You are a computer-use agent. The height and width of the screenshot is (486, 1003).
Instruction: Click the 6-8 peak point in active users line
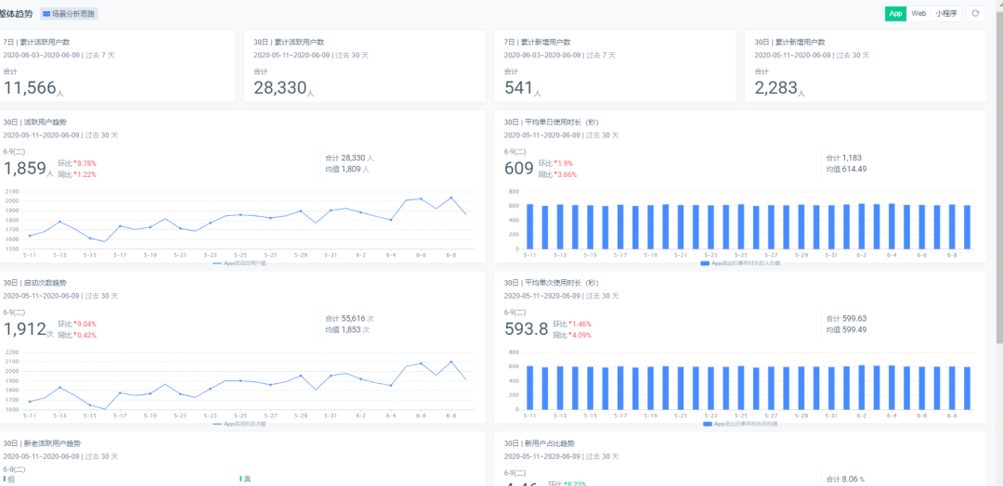[451, 198]
